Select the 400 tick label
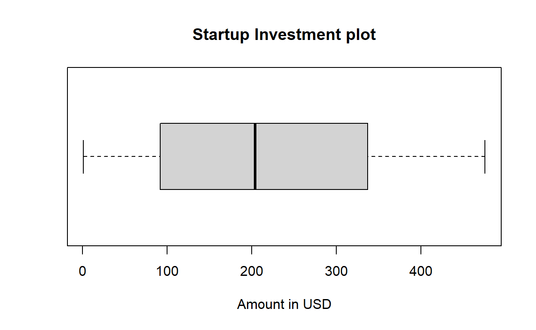Viewport: 536px width, 330px height. point(421,271)
